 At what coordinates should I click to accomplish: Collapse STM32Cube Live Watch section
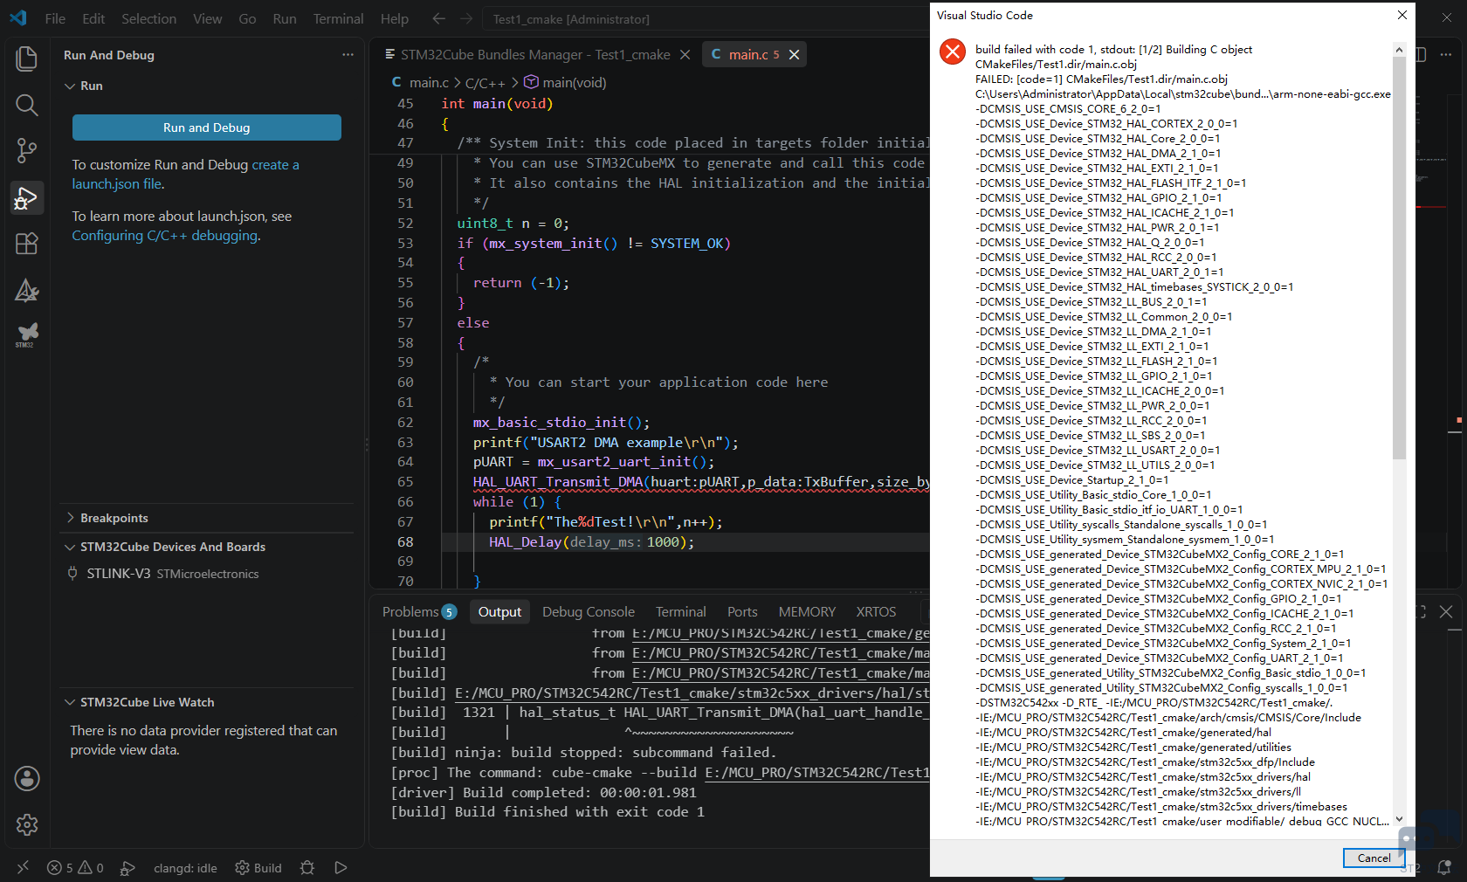70,702
